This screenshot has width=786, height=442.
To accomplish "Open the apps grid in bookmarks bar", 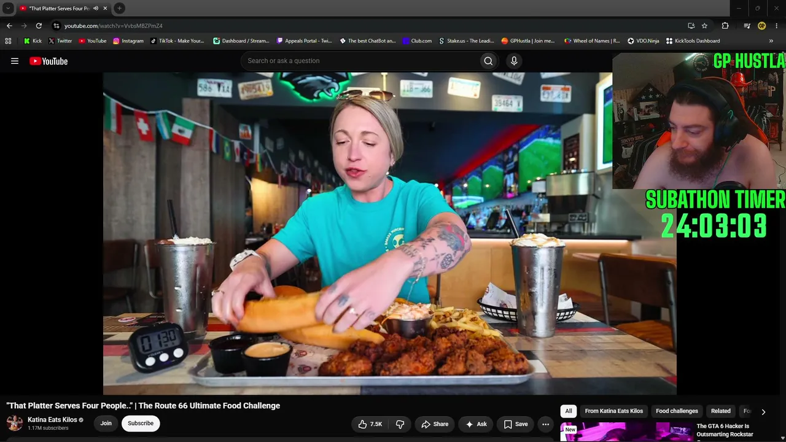I will pos(8,41).
